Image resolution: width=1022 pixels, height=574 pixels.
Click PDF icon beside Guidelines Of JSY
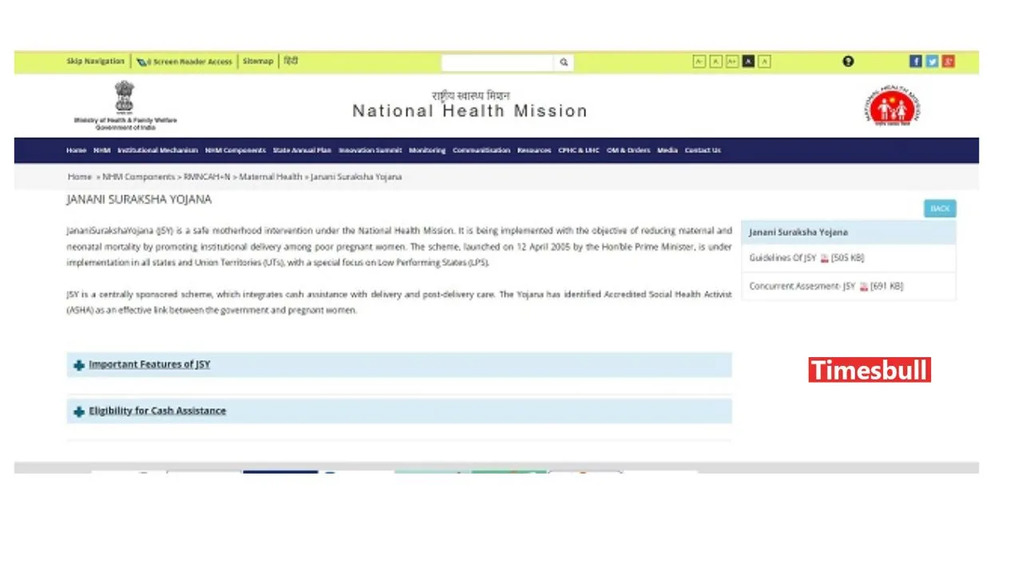click(x=824, y=258)
